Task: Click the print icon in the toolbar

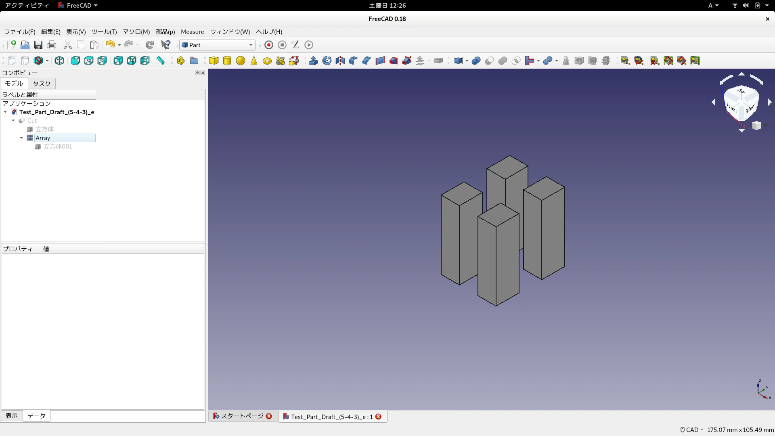Action: 52,45
